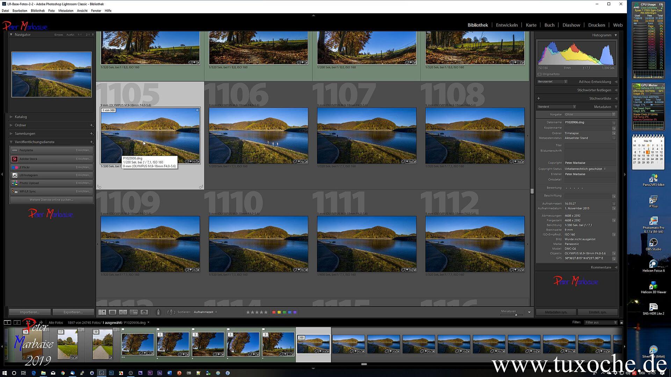
Task: Expand the Ordner panel
Action: pyautogui.click(x=11, y=125)
